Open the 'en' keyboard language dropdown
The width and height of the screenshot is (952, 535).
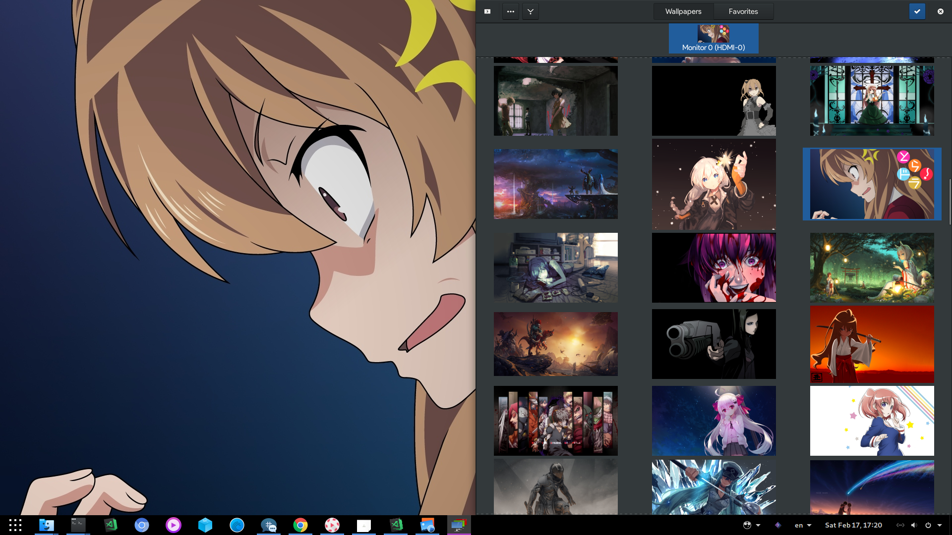pos(803,525)
